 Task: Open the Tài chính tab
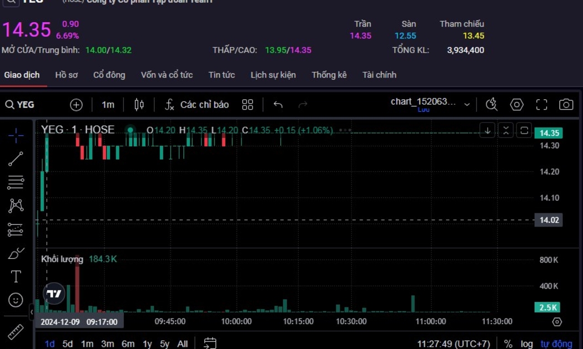[x=379, y=75]
